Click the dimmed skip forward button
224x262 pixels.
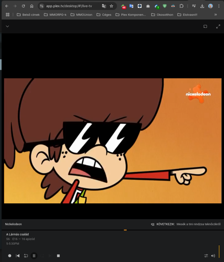point(42,256)
